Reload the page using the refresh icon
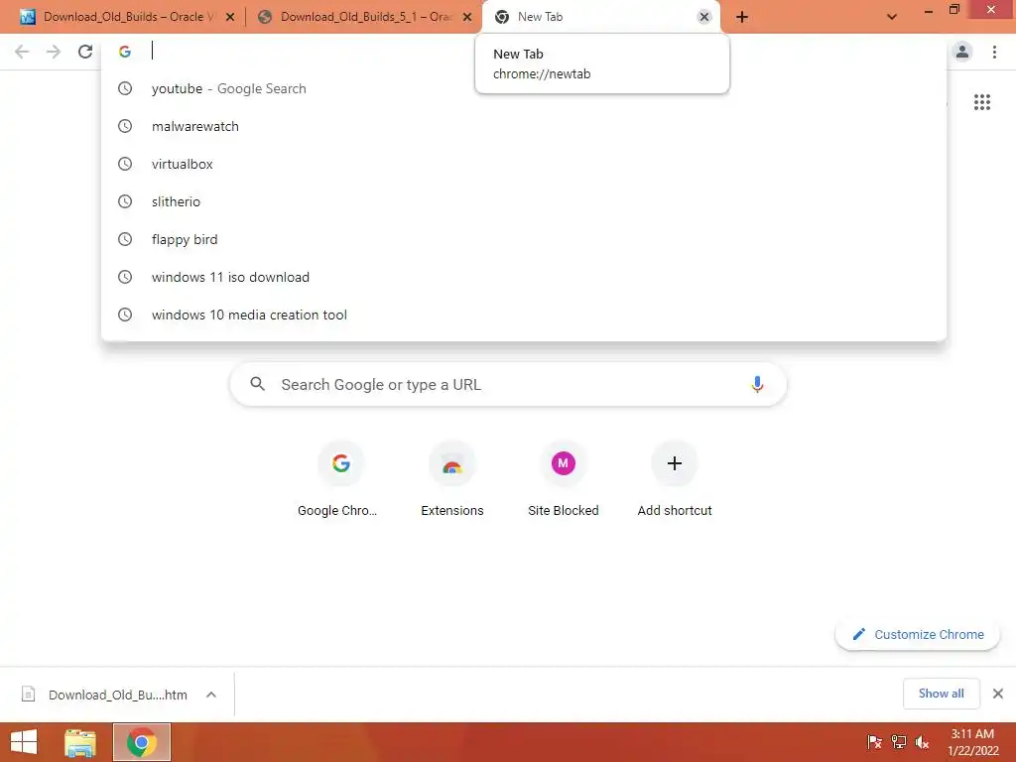The height and width of the screenshot is (762, 1016). click(85, 52)
